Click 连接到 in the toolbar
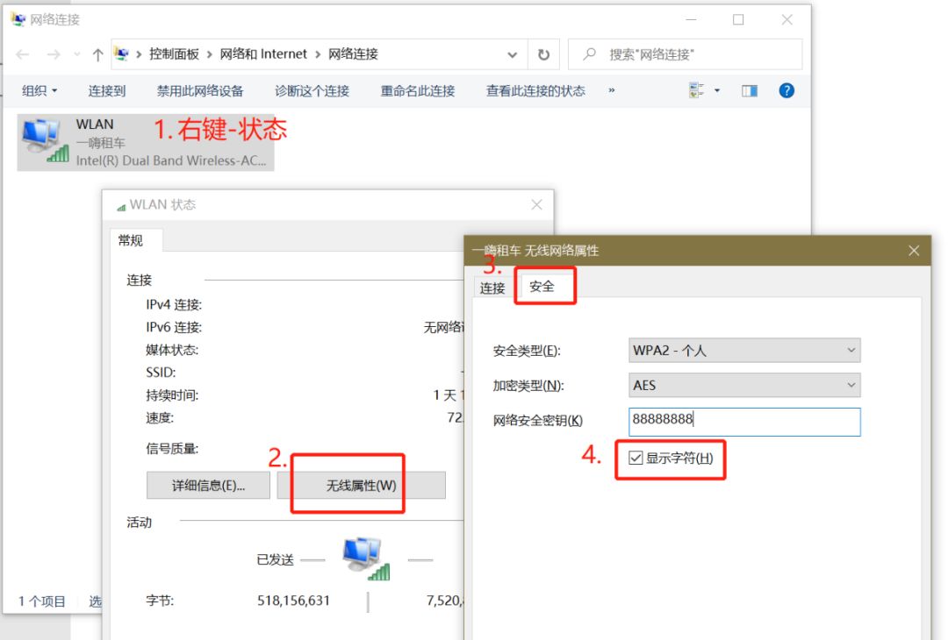The width and height of the screenshot is (948, 640). (107, 91)
